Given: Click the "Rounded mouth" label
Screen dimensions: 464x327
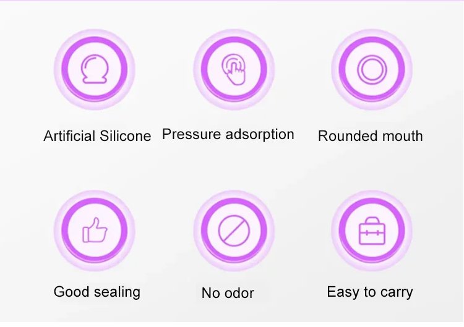Looking at the screenshot, I should point(370,136).
